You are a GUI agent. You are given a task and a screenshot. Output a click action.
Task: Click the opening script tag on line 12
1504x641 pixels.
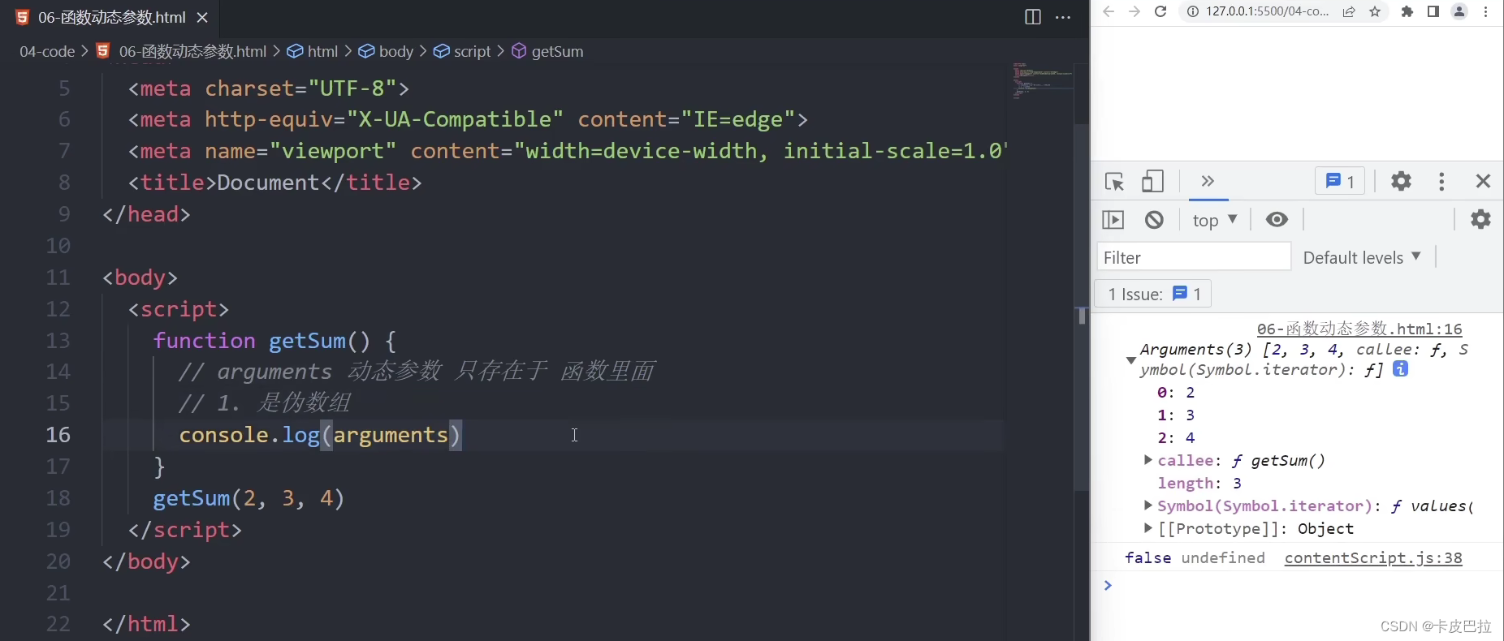click(179, 309)
